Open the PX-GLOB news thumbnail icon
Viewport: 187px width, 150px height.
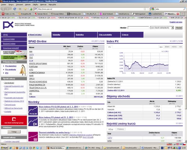tap(33, 111)
